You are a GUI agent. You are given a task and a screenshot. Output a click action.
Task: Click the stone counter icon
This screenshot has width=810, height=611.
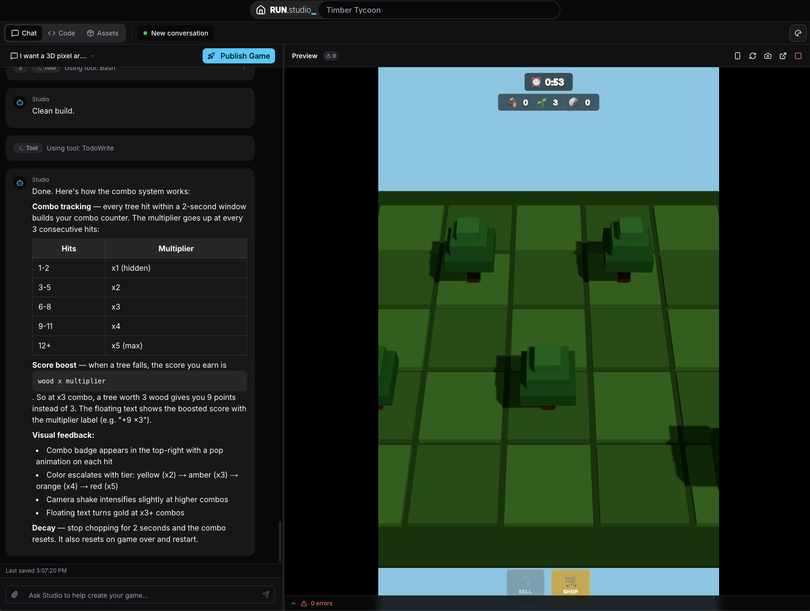pos(574,102)
